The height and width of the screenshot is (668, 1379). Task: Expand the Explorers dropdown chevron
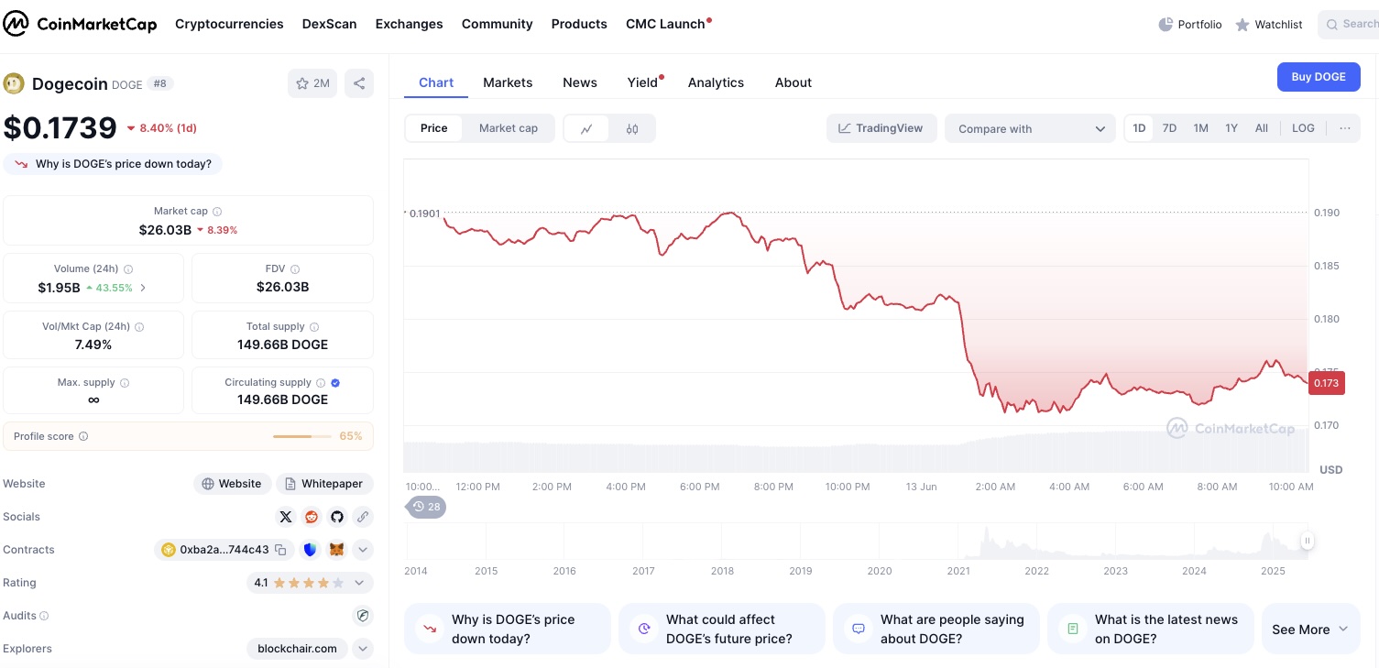point(363,649)
